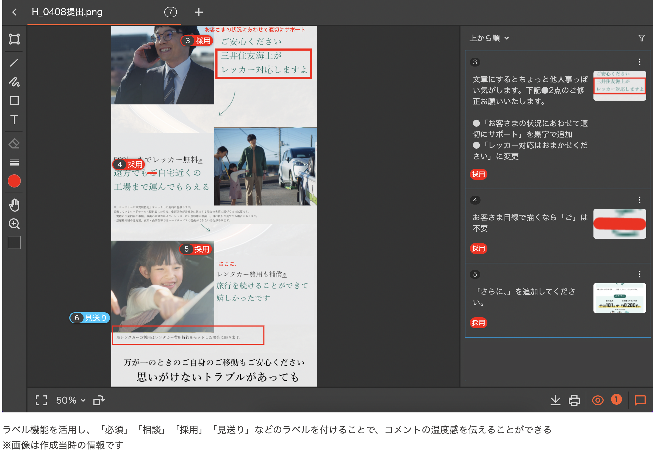Select annotation marker 3 採用 on canvas
655x463 pixels.
pyautogui.click(x=197, y=41)
